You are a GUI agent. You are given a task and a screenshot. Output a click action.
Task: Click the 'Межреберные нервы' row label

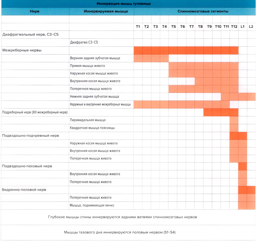[x=22, y=50]
